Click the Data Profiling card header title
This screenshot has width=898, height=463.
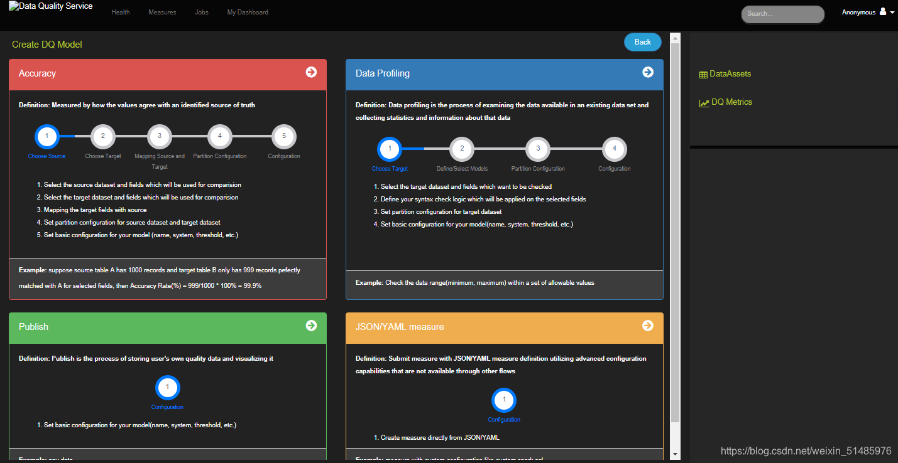[x=383, y=73]
